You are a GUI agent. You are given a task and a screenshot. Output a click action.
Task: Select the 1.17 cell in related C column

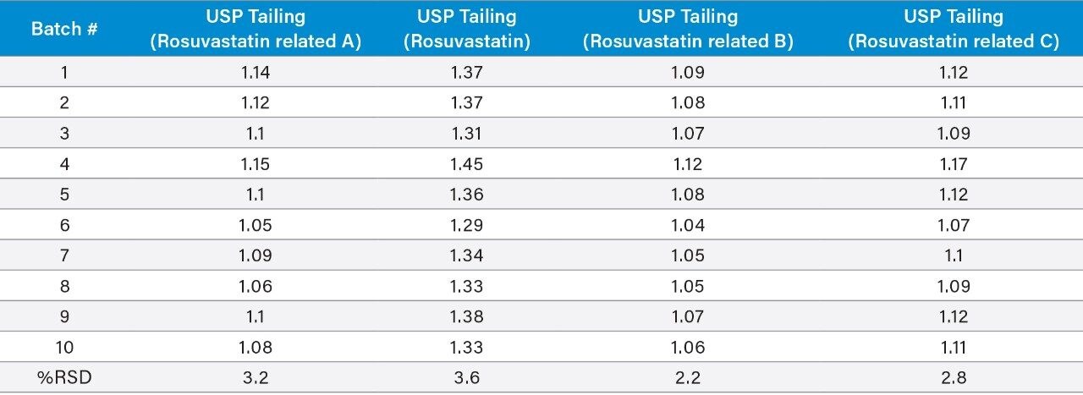[953, 164]
